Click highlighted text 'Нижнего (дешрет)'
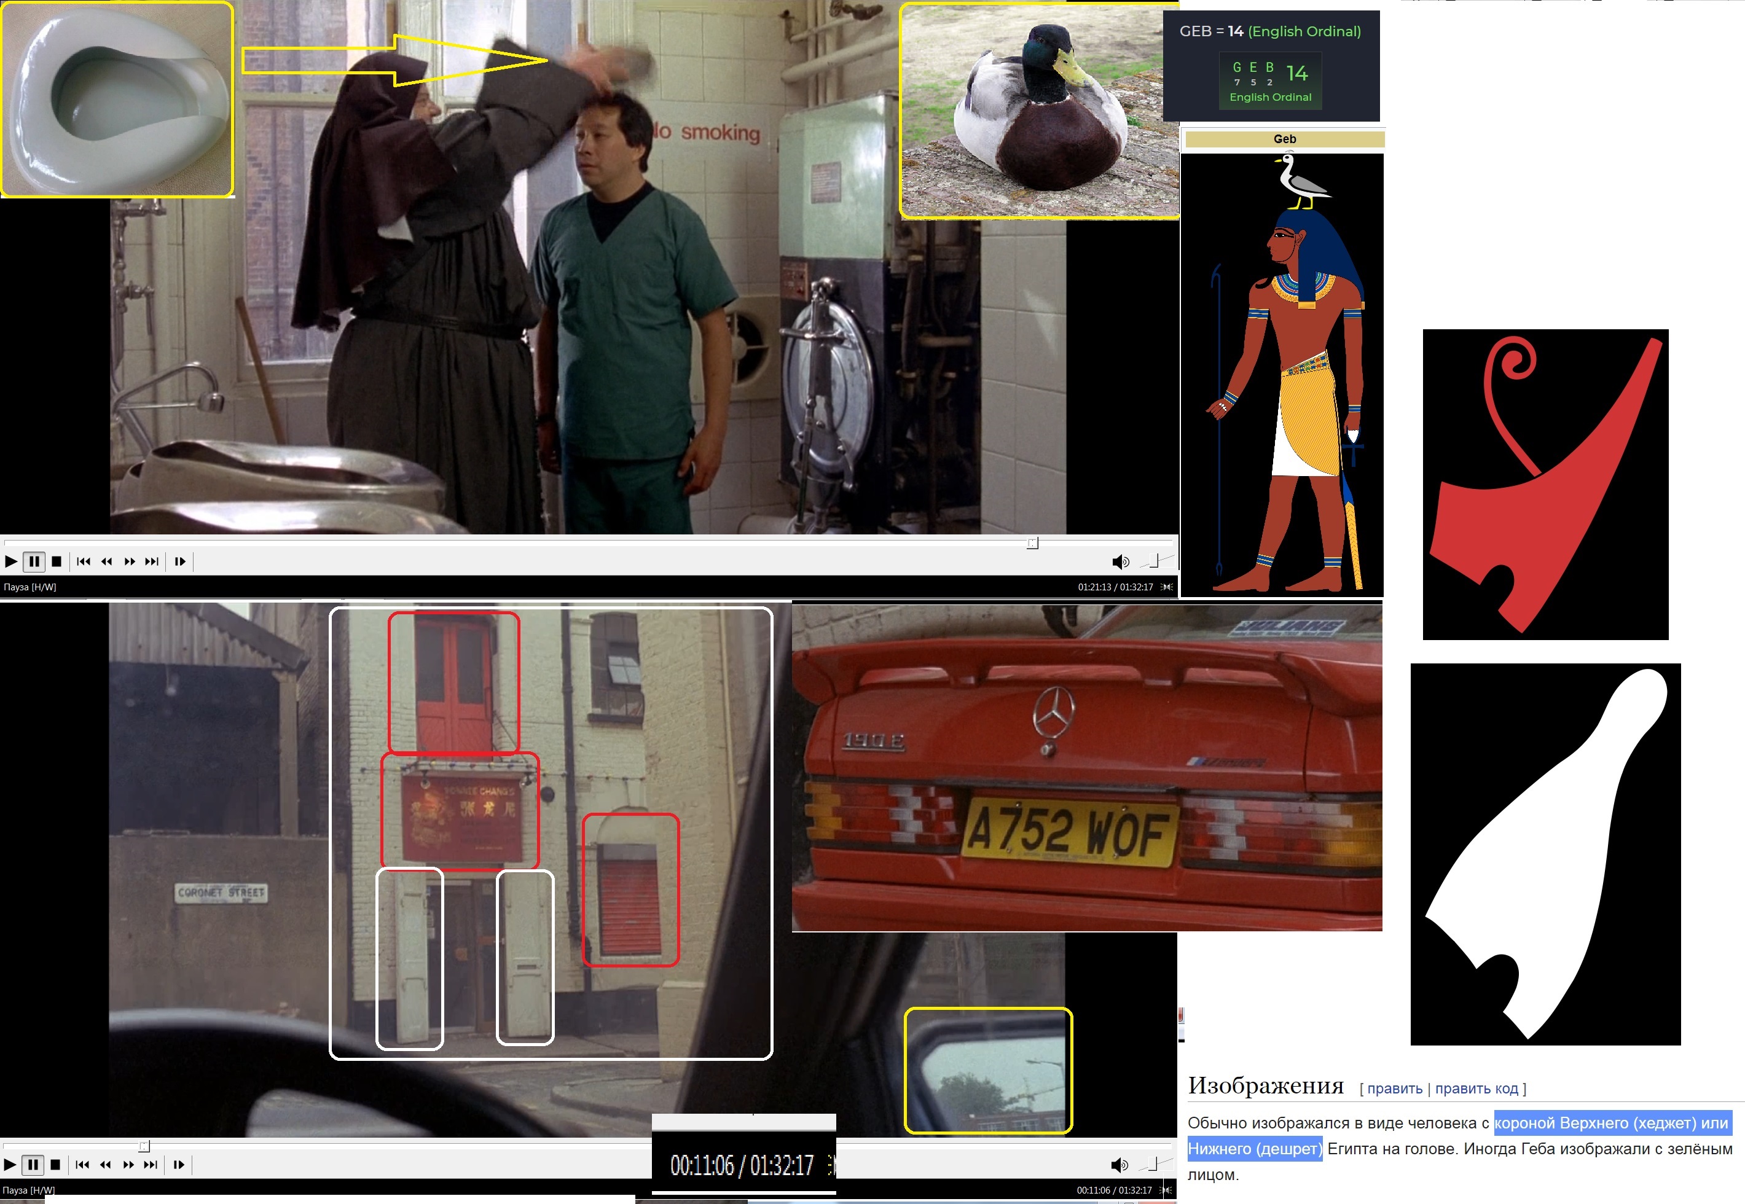The width and height of the screenshot is (1745, 1204). (1255, 1149)
